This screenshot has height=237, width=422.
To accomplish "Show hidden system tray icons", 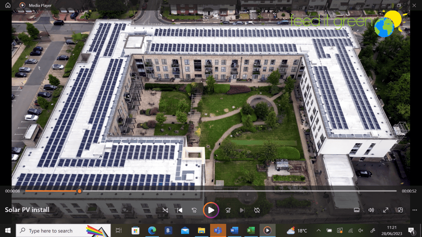I will 318,230.
